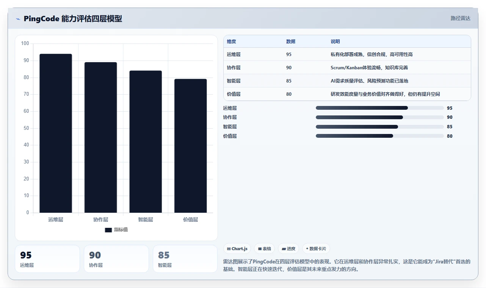Click the 指标值 legend text
Screen dimensions: 486x288
[x=121, y=230]
